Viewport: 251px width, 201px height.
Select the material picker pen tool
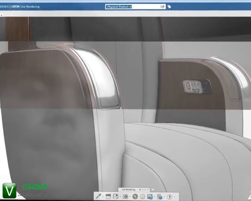pyautogui.click(x=98, y=196)
